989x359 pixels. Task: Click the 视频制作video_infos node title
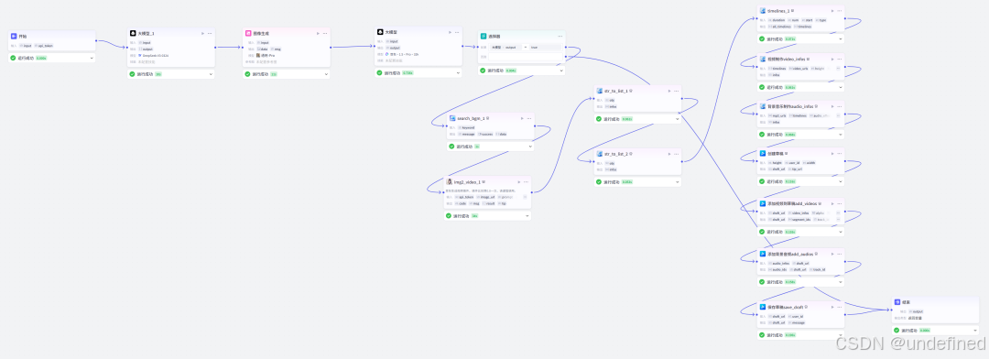(788, 59)
